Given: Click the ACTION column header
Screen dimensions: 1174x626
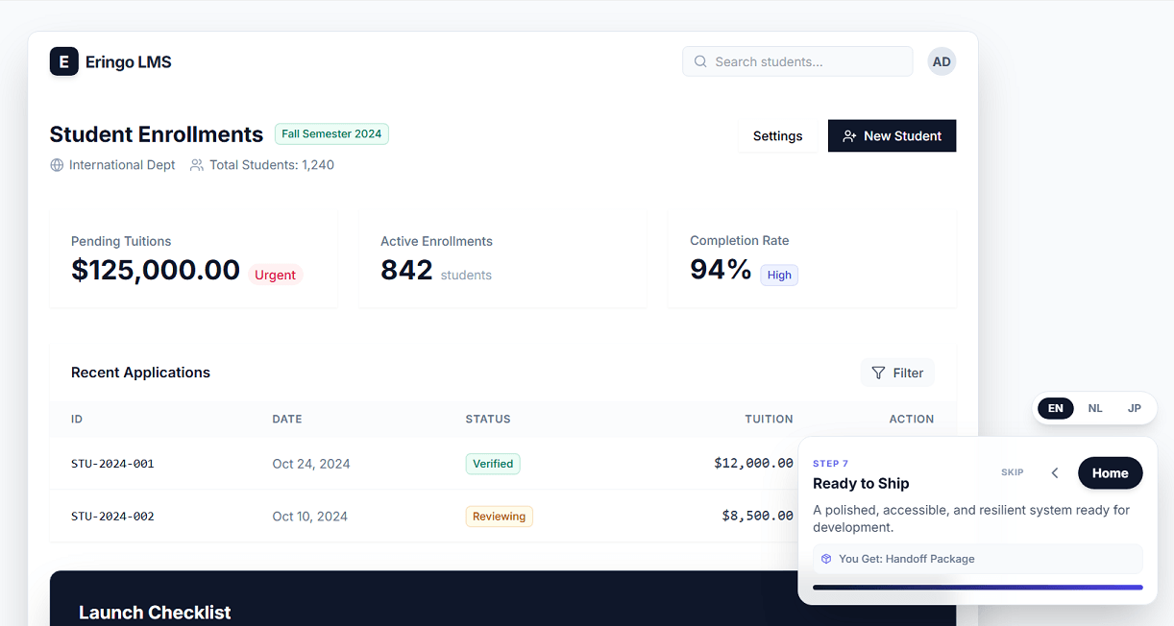Looking at the screenshot, I should coord(912,420).
